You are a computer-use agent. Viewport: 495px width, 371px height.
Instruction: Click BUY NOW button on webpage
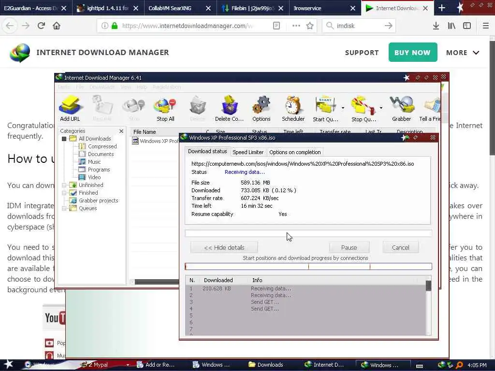pyautogui.click(x=413, y=52)
